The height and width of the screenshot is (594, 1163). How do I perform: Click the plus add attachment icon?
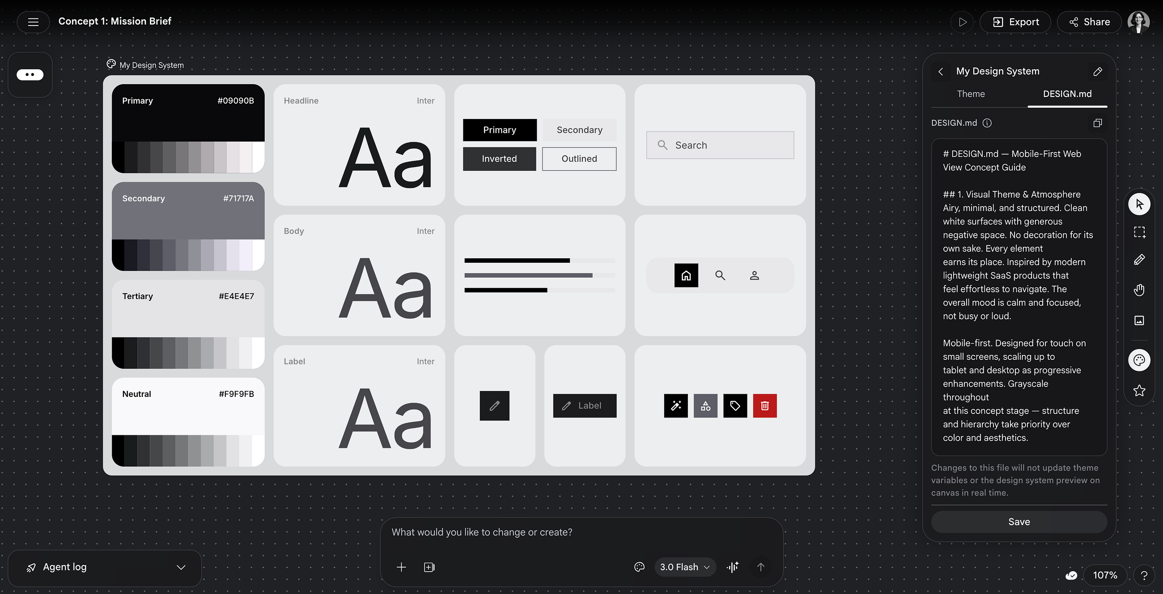tap(401, 567)
